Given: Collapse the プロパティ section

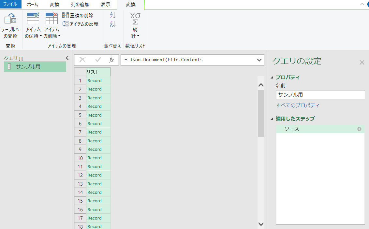Looking at the screenshot, I should [272, 78].
